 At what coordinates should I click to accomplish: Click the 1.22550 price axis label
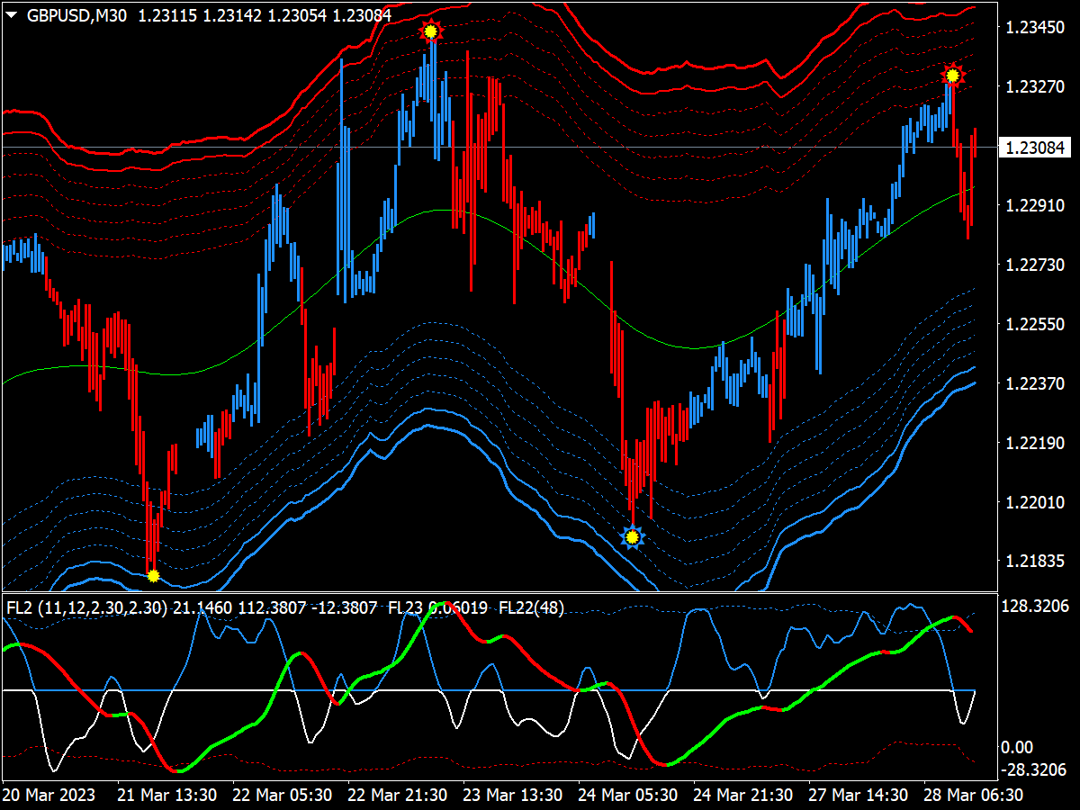(1035, 324)
